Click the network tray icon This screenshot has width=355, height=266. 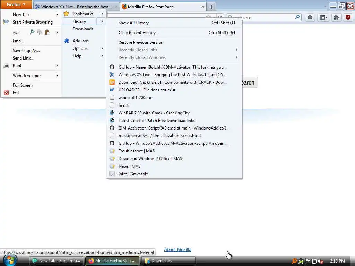[x=314, y=261]
